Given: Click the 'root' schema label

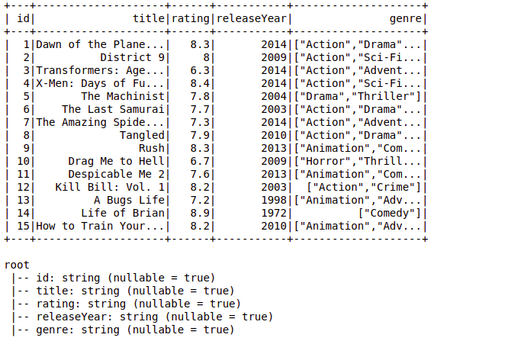Looking at the screenshot, I should 17,265.
